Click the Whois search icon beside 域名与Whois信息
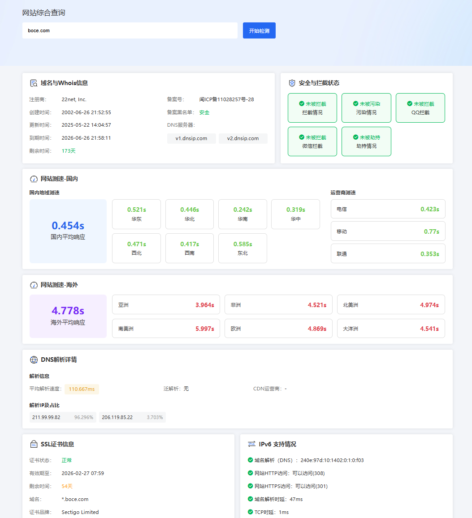 tap(34, 83)
